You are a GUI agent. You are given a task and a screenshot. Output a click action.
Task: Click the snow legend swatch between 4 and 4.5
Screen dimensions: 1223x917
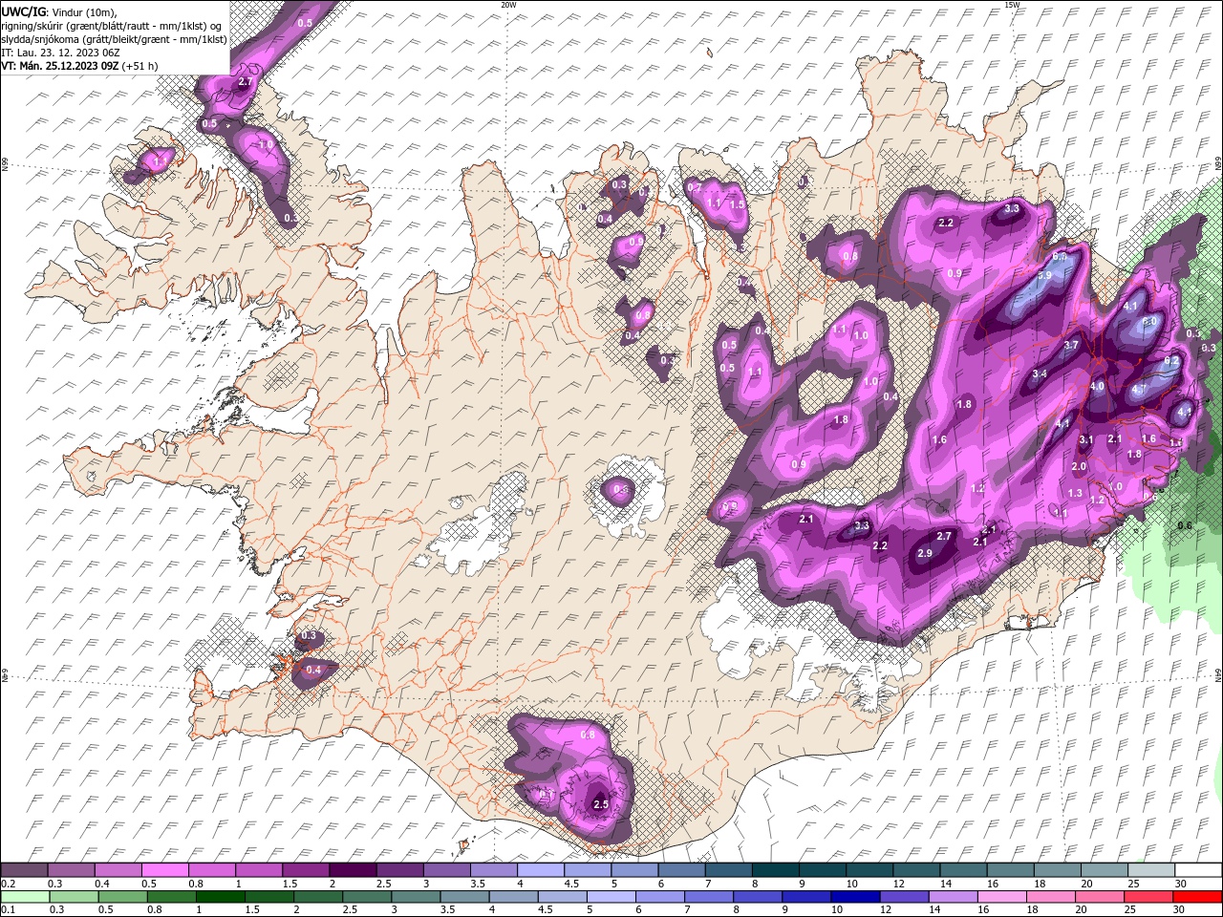pyautogui.click(x=541, y=870)
